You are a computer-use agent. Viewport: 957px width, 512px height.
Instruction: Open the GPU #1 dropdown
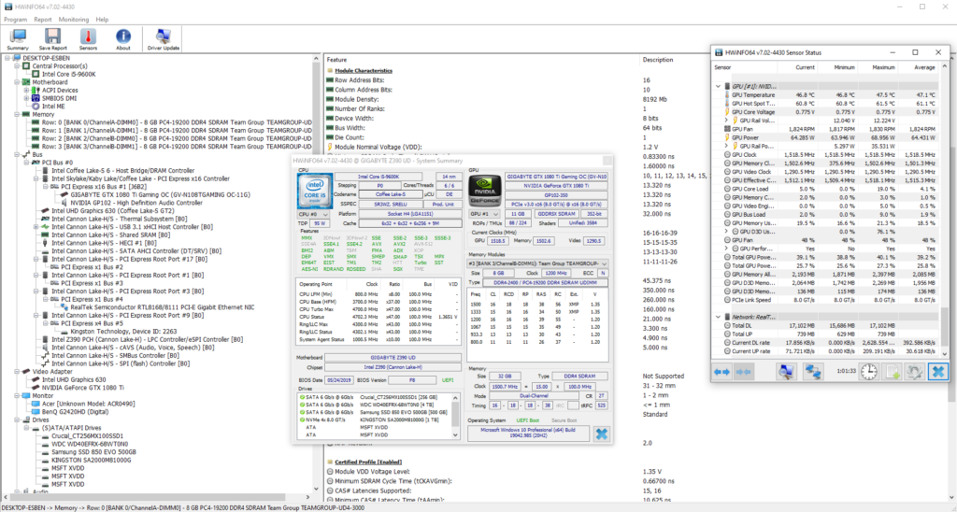485,214
